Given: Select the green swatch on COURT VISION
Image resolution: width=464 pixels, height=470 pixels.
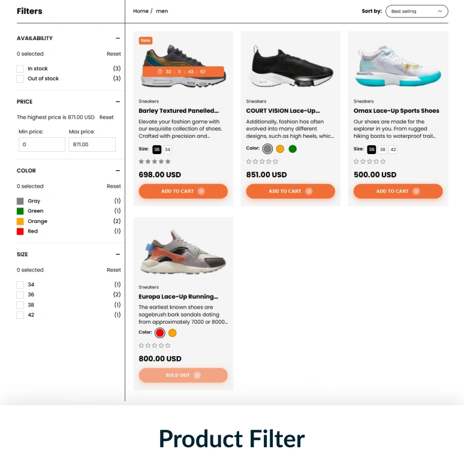Looking at the screenshot, I should tap(293, 149).
